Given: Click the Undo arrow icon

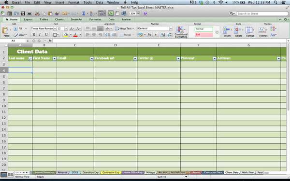Looking at the screenshot, I should pos(65,14).
